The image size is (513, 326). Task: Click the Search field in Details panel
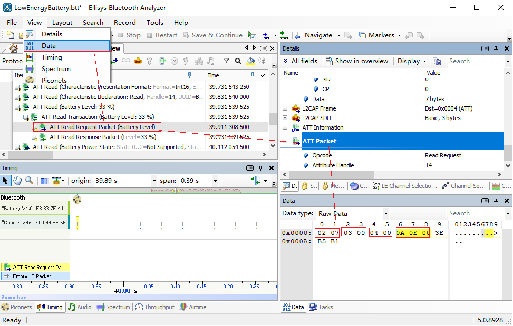click(x=476, y=61)
